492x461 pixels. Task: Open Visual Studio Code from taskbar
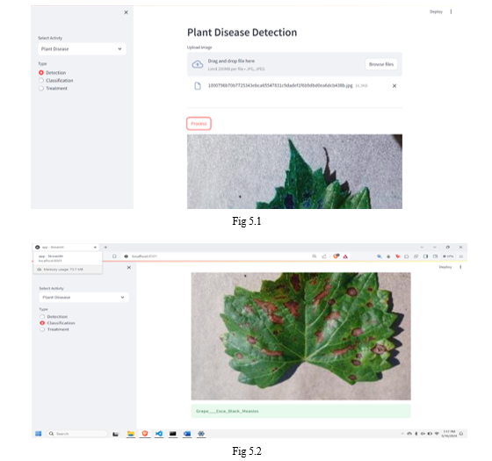click(x=159, y=434)
